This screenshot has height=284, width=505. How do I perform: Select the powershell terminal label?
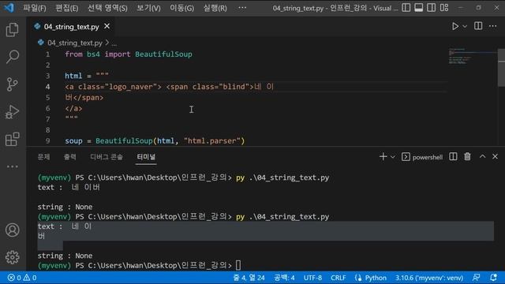point(422,157)
